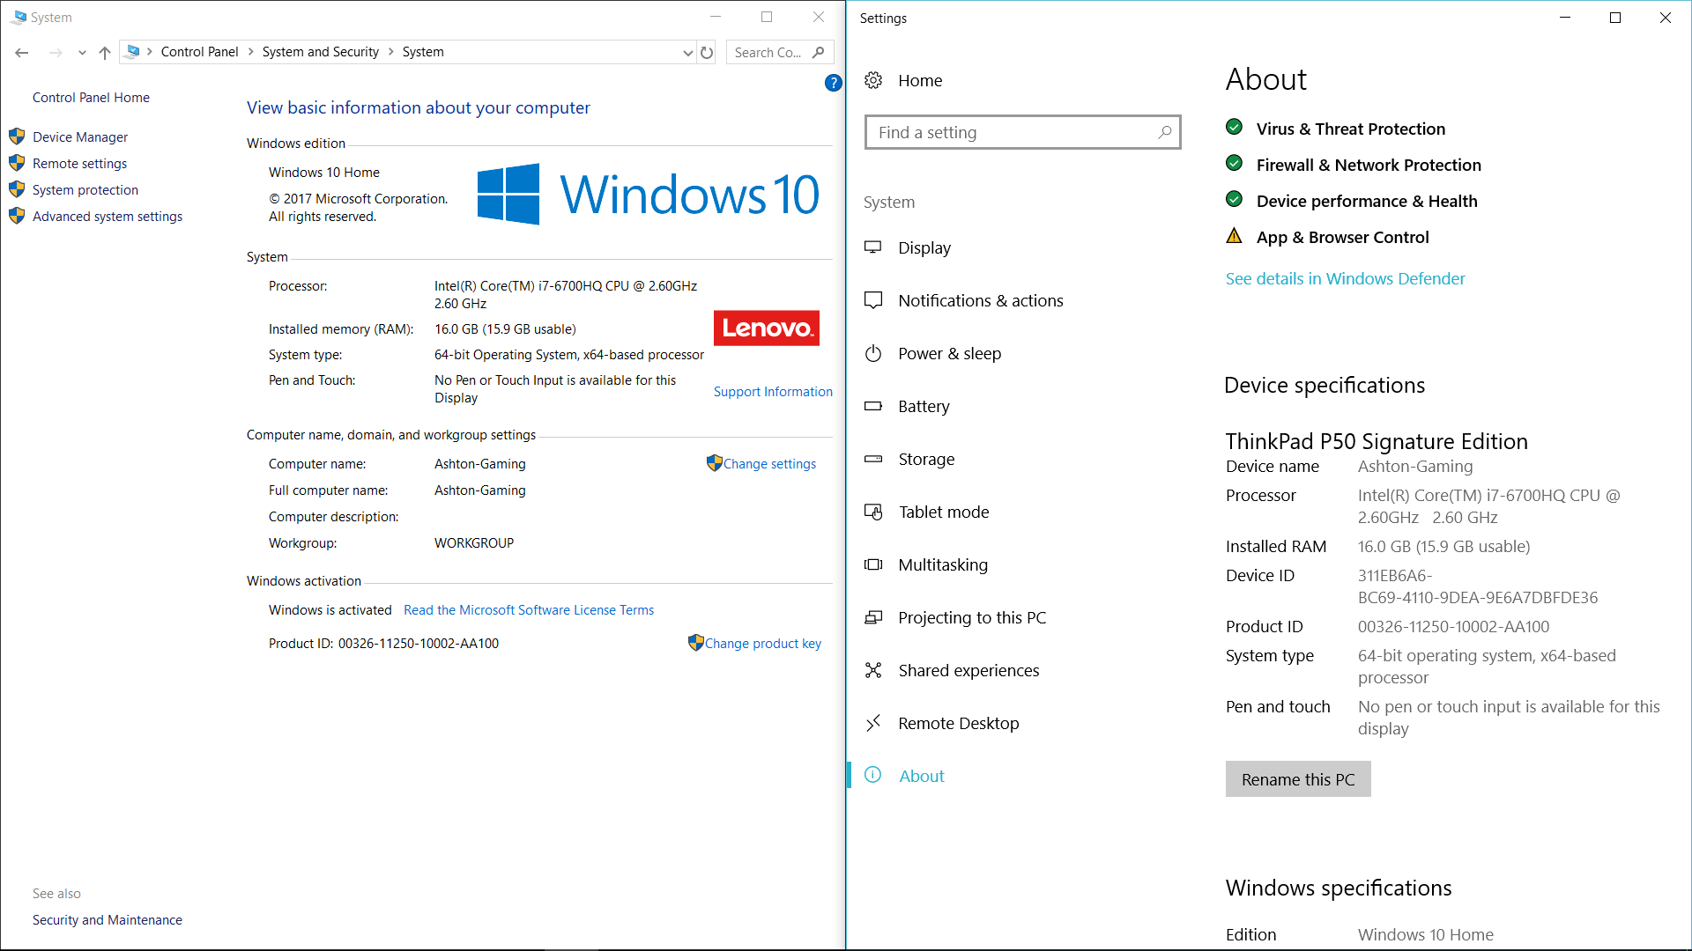Image resolution: width=1692 pixels, height=951 pixels.
Task: Click Control Panel Home link
Action: tap(91, 98)
